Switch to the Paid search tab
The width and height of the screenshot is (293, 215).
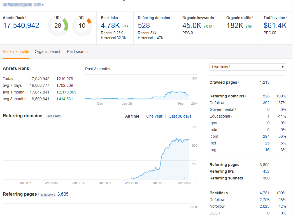(77, 52)
